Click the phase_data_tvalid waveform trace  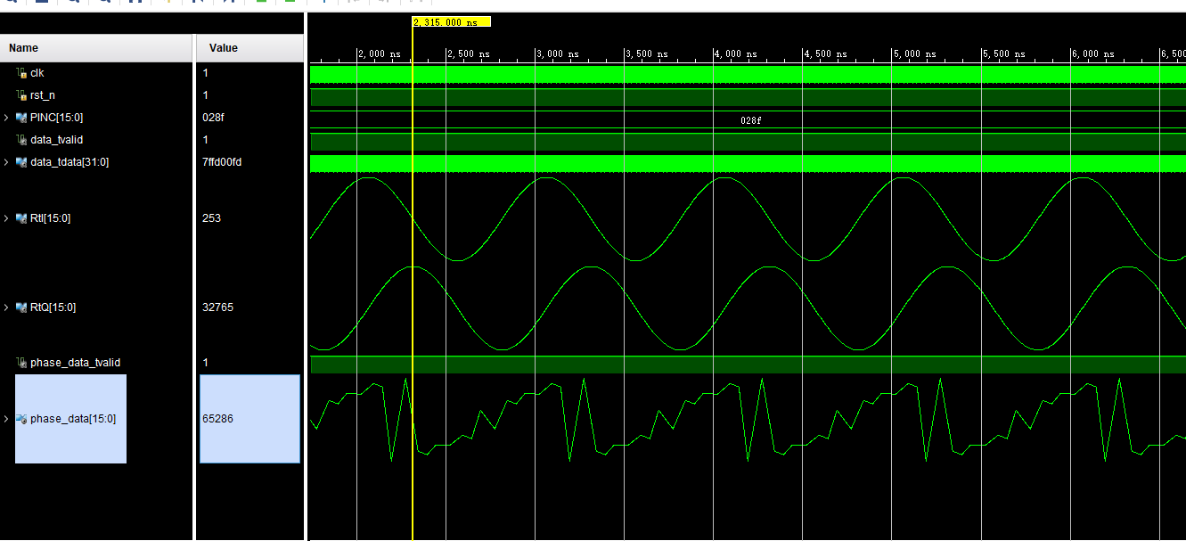pyautogui.click(x=748, y=365)
